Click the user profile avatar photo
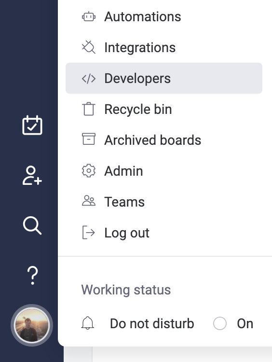This screenshot has width=272, height=362. (x=32, y=325)
